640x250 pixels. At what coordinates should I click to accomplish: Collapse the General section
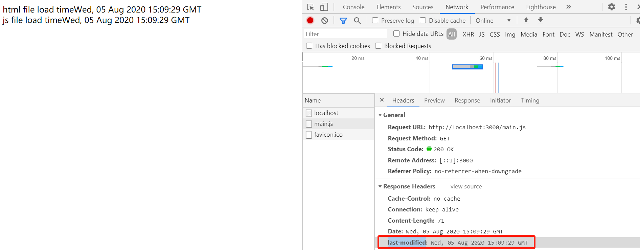pos(380,115)
